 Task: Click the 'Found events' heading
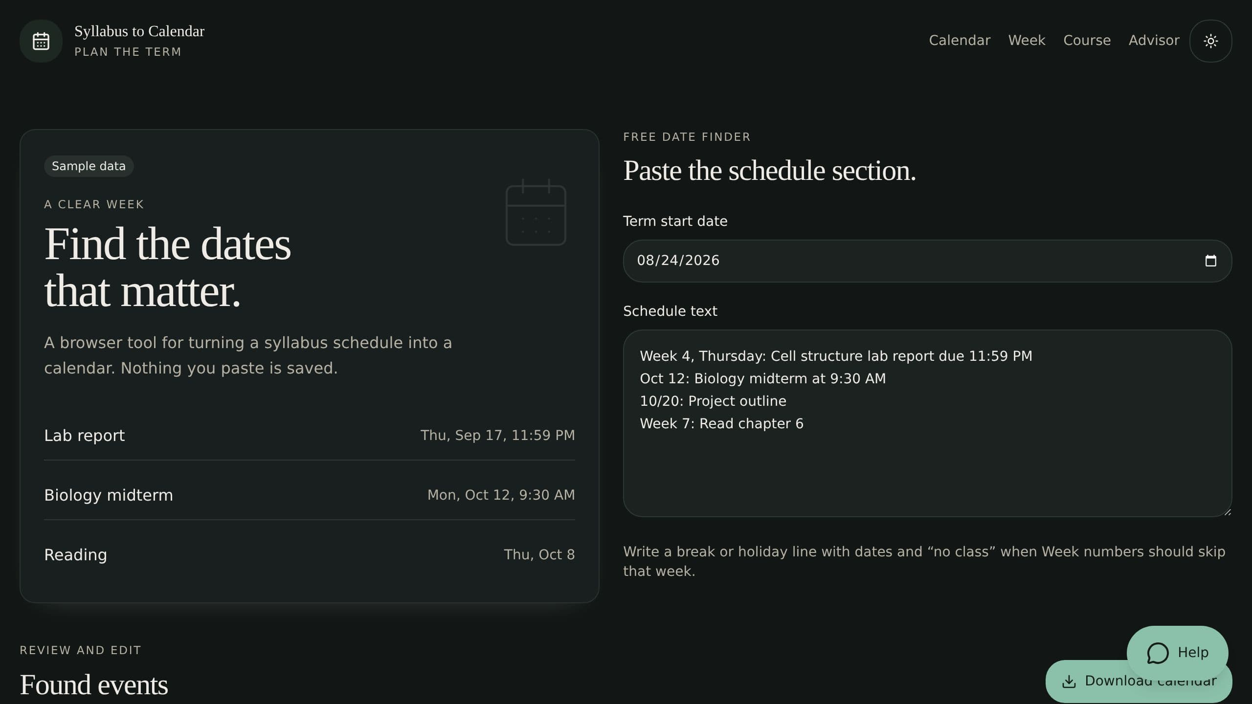point(94,684)
